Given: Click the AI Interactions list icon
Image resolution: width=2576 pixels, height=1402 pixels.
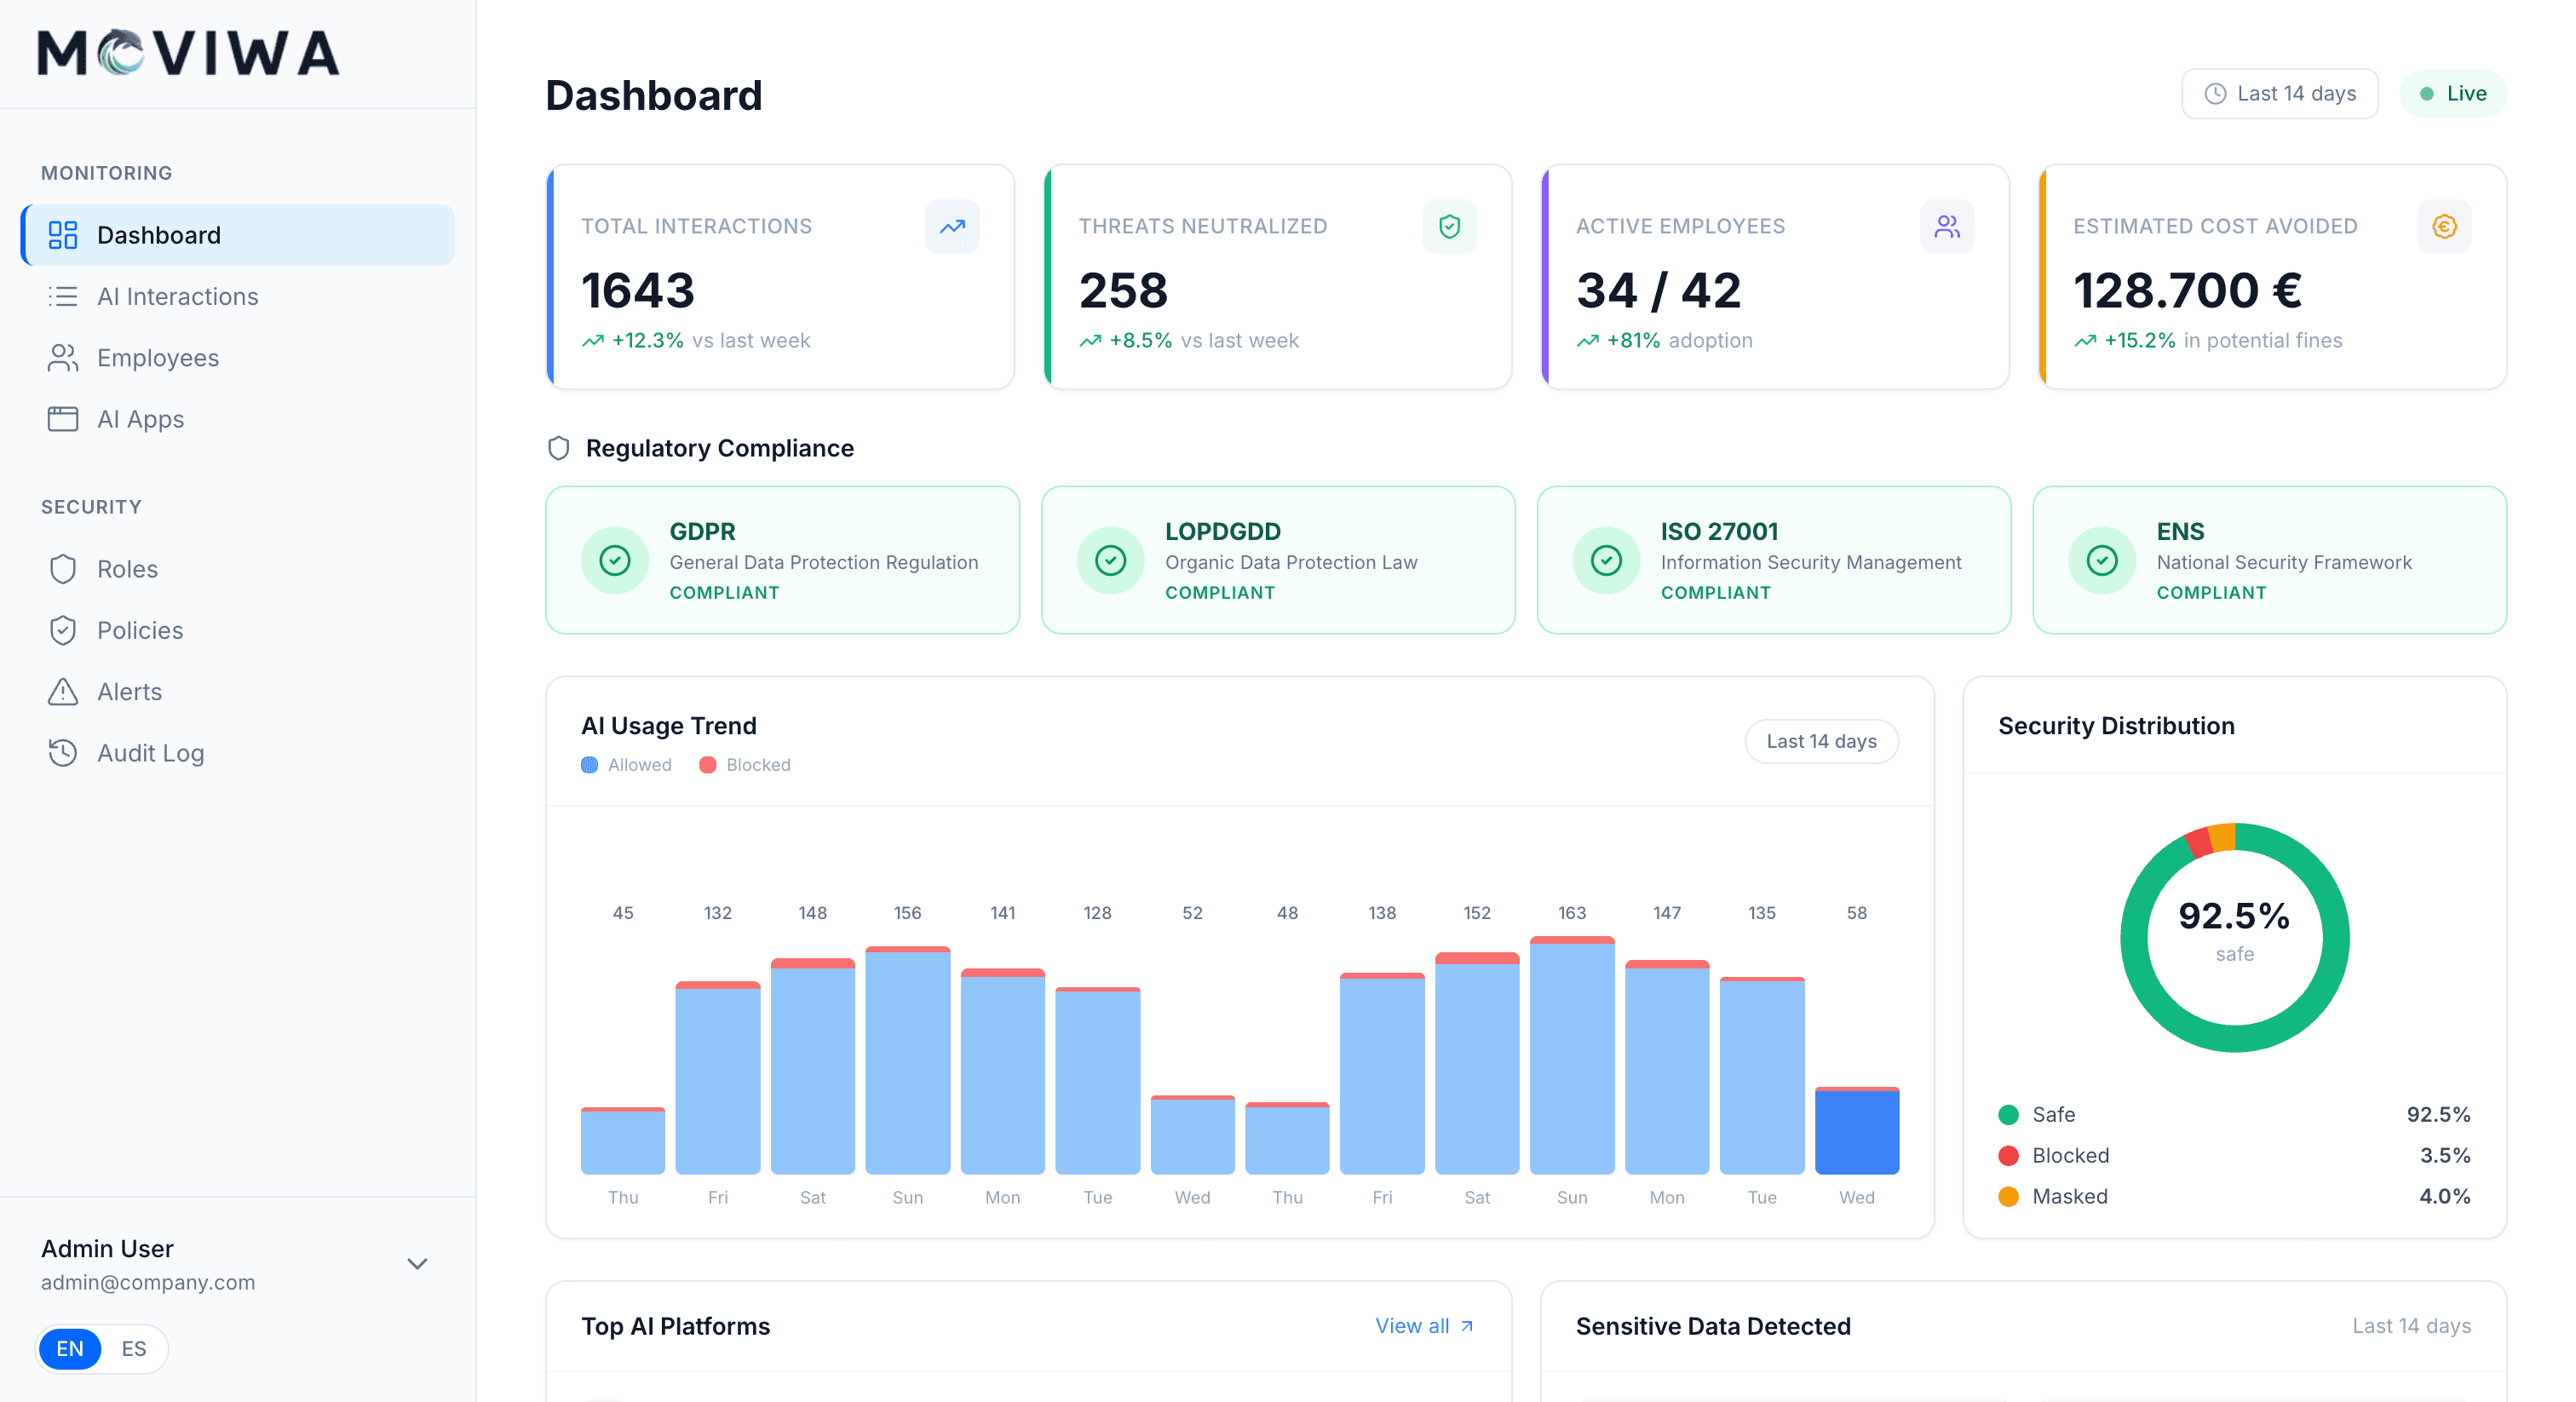Looking at the screenshot, I should [63, 296].
